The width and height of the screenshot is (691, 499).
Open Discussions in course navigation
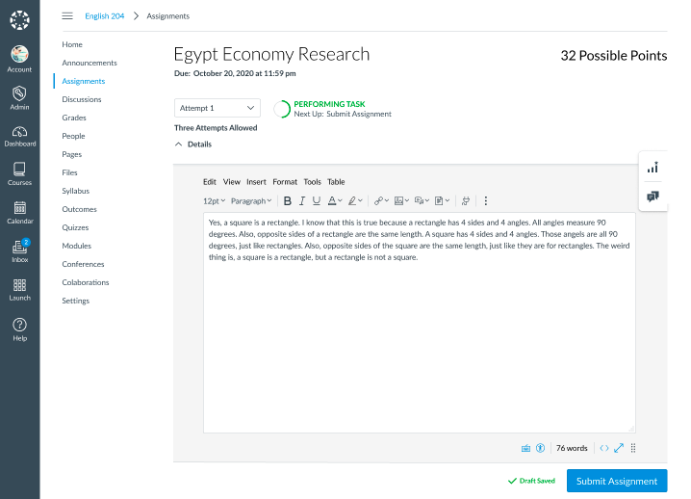[x=82, y=99]
